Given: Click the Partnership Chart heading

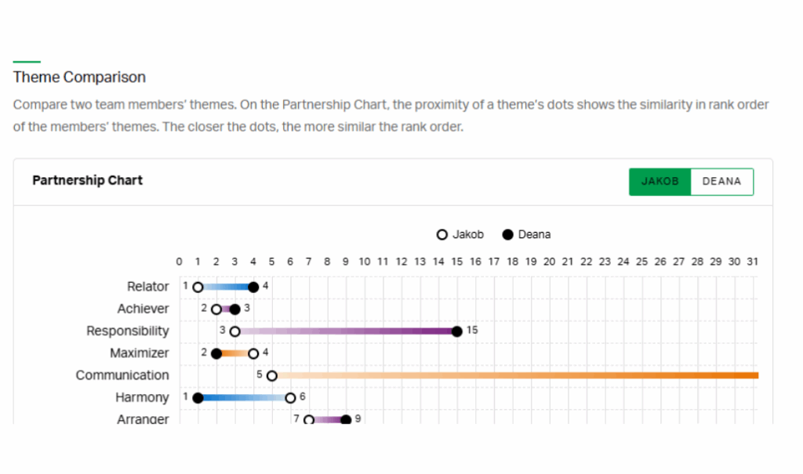Looking at the screenshot, I should [x=88, y=180].
